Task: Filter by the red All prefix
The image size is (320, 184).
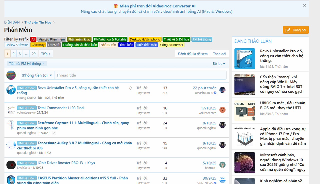Action: point(33,39)
